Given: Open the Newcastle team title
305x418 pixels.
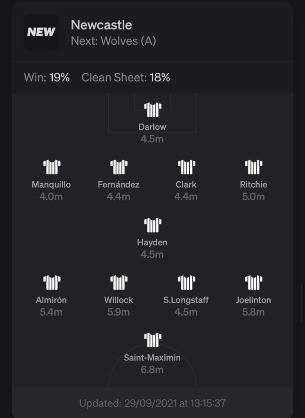Looking at the screenshot, I should (x=101, y=25).
